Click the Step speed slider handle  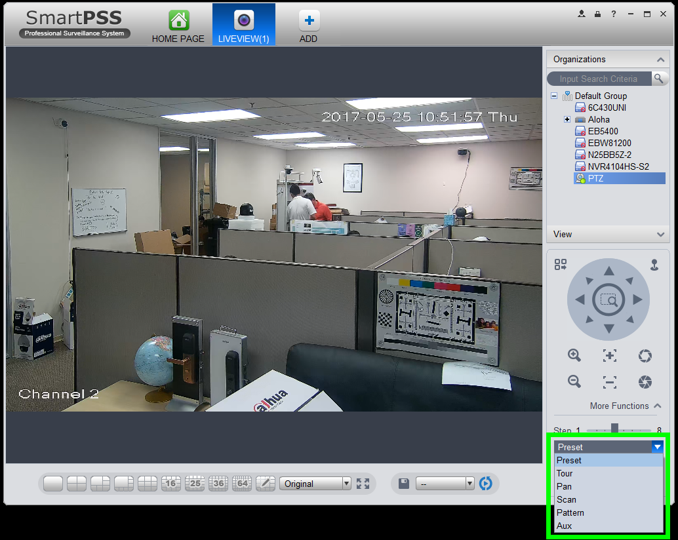tap(614, 429)
